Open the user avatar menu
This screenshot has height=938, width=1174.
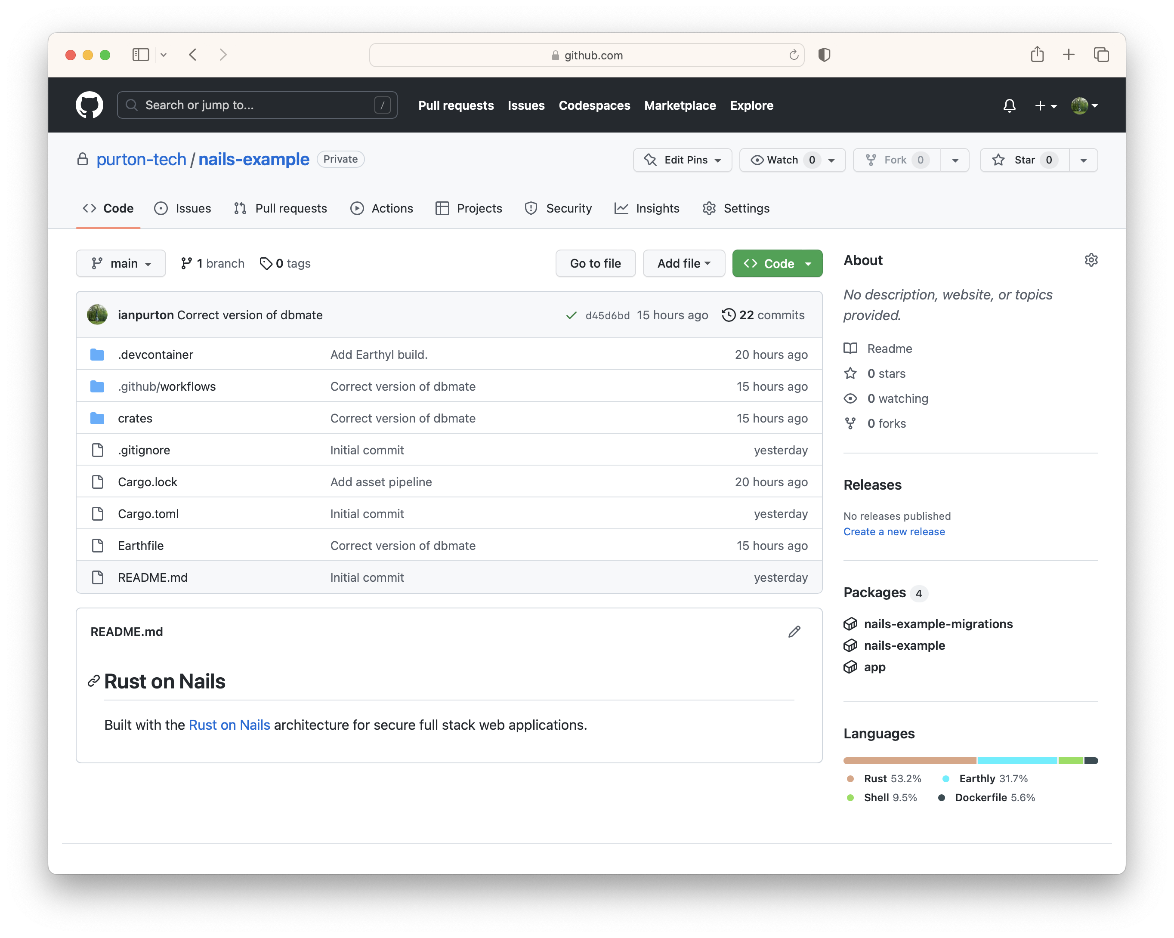(1084, 105)
